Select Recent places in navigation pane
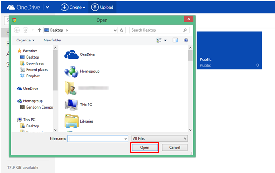The height and width of the screenshot is (173, 275). tap(34, 70)
